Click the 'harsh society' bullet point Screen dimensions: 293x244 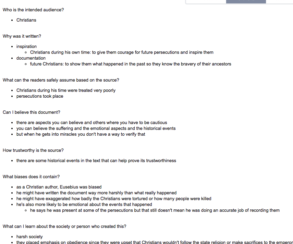tap(29, 237)
